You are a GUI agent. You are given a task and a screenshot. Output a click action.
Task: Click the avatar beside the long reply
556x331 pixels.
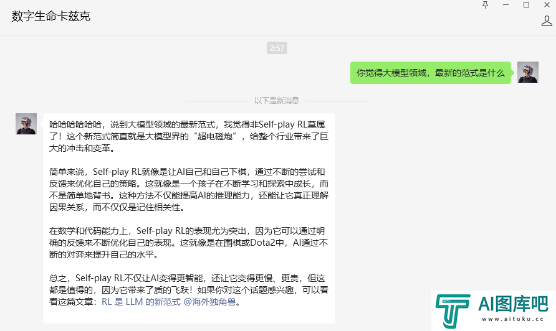pyautogui.click(x=26, y=124)
